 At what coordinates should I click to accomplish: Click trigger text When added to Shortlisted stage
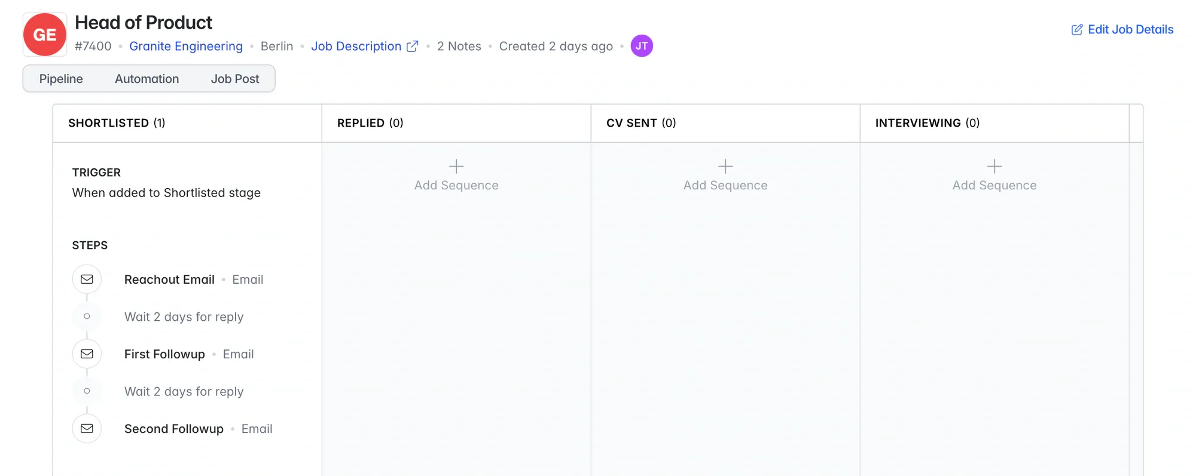tap(166, 193)
